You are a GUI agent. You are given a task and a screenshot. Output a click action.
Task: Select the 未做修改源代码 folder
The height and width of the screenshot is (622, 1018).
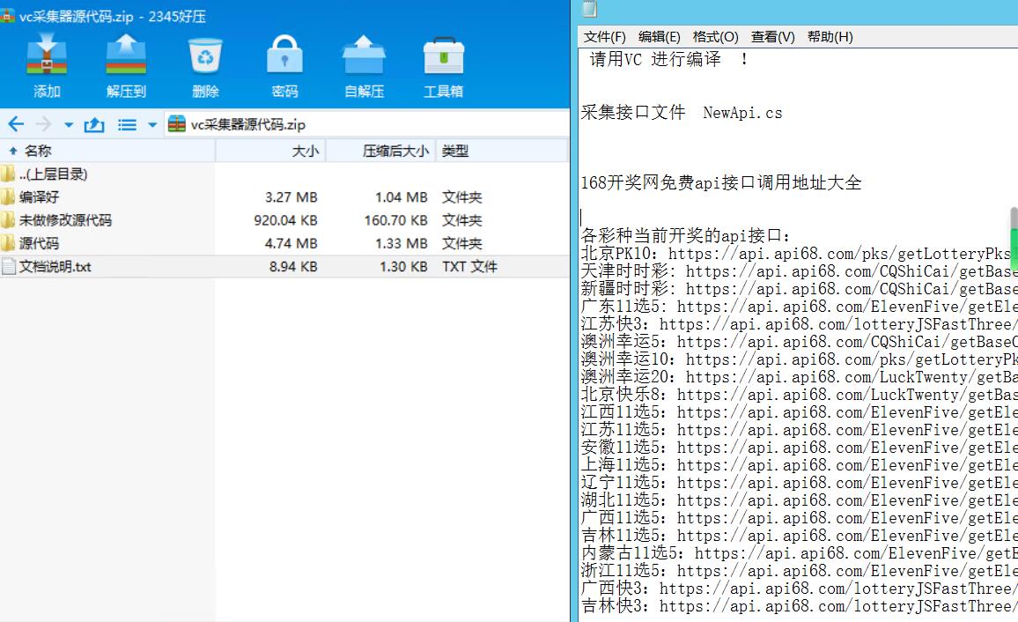(284, 220)
